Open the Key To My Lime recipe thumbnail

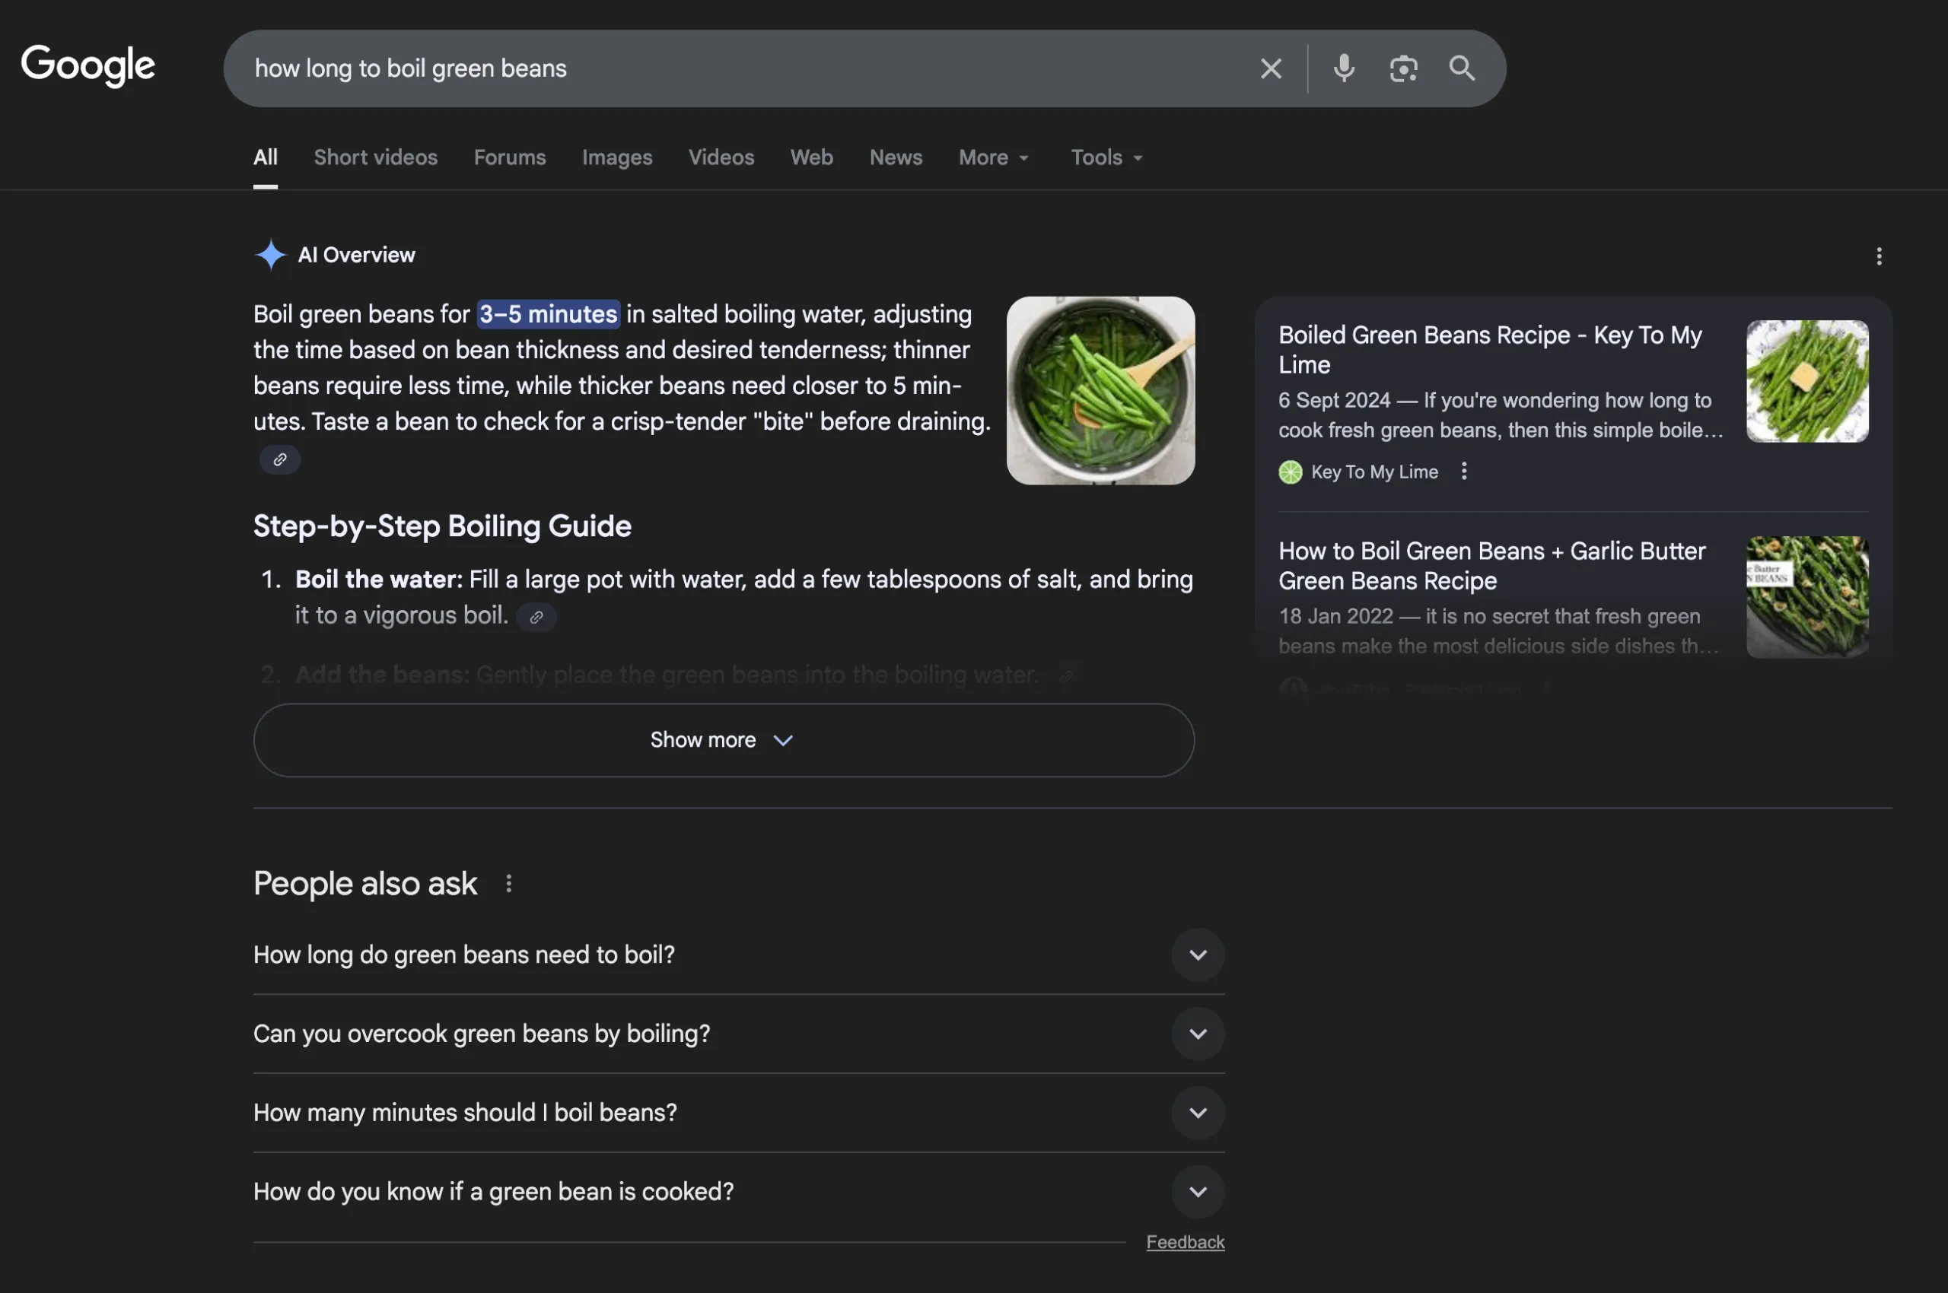pyautogui.click(x=1807, y=381)
